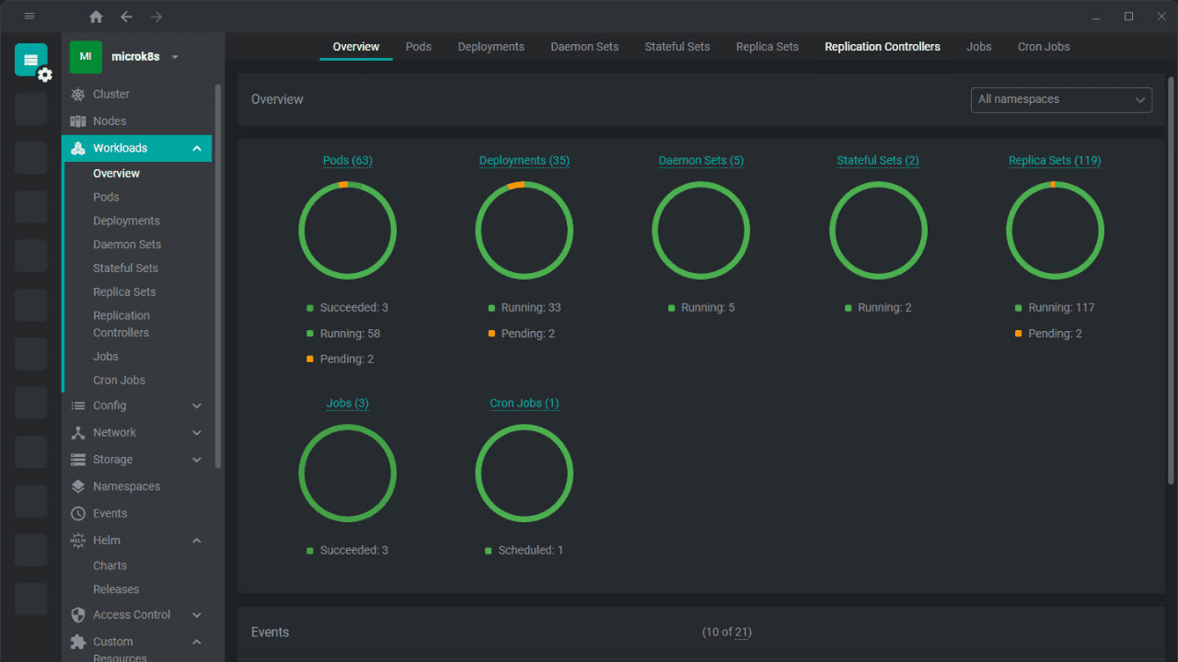Open the Pods (63) link
The image size is (1178, 662).
click(x=348, y=160)
